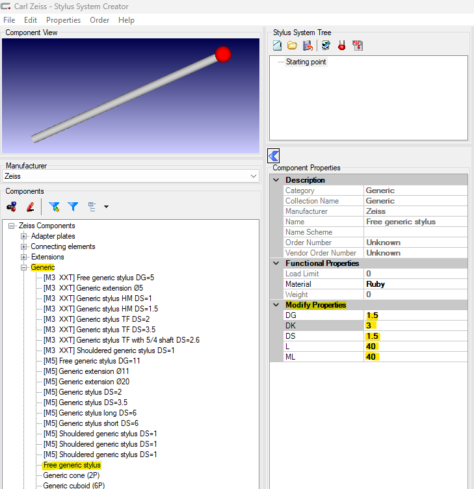Click the red pen icon in Components toolbar

(30, 207)
